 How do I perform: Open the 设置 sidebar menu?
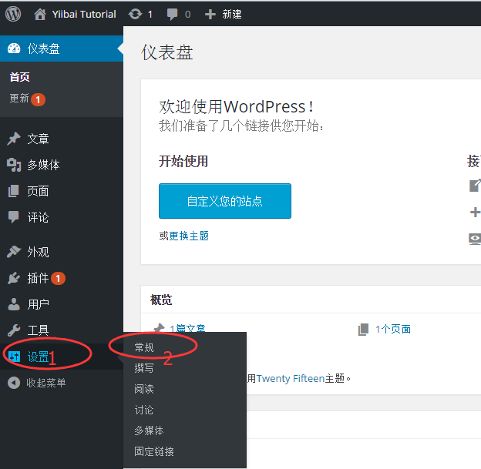[x=62, y=357]
